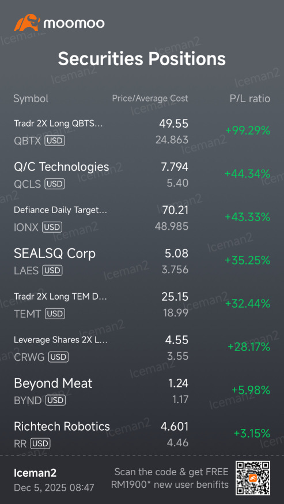
Task: Open the Beyond Meat position row
Action: 142,391
